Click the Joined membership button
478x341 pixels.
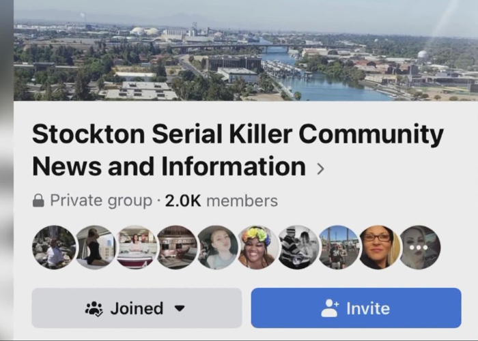(137, 308)
